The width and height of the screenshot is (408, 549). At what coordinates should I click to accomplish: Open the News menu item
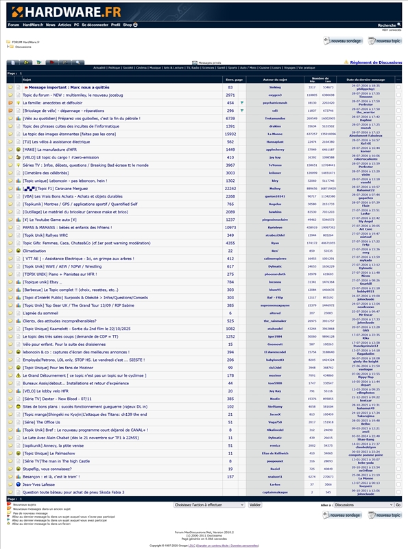click(50, 25)
